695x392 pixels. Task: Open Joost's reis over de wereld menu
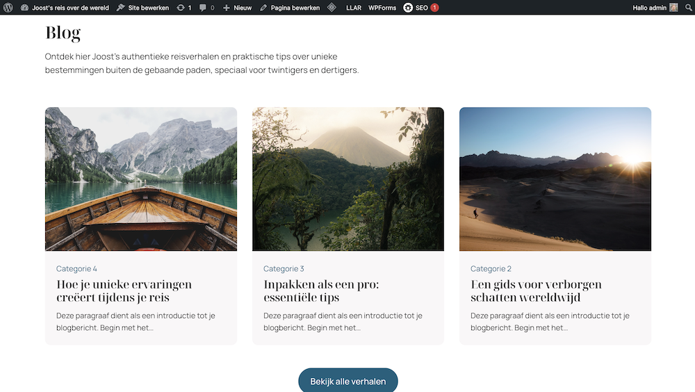coord(69,8)
